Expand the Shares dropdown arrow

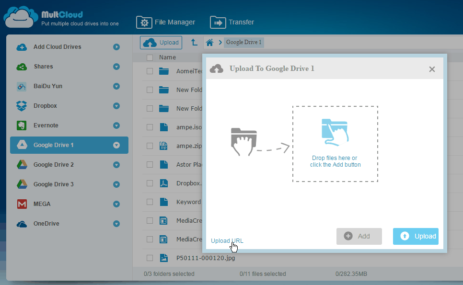coord(116,67)
